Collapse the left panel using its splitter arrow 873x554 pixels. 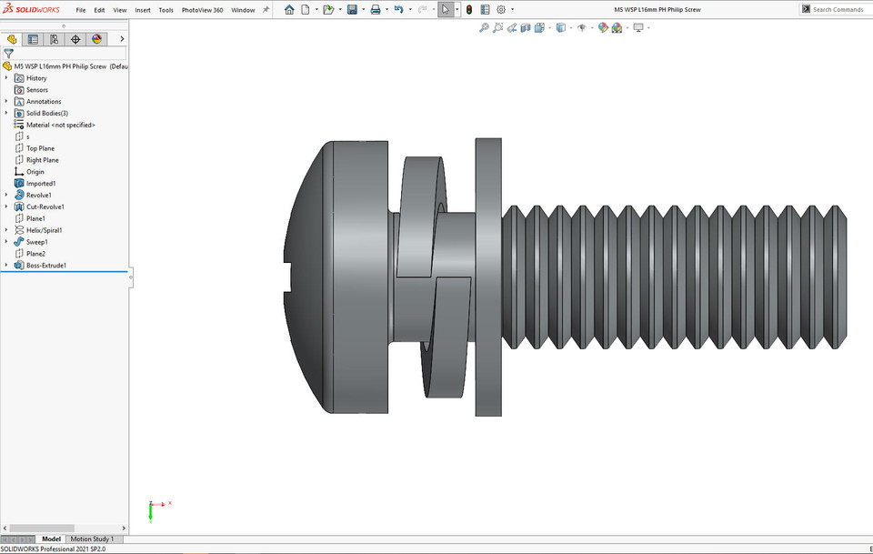132,277
